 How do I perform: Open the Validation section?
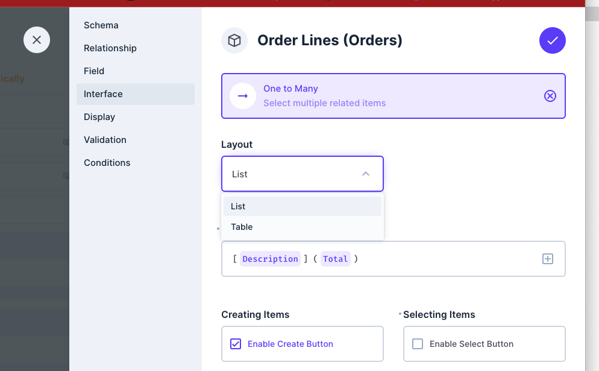click(105, 139)
